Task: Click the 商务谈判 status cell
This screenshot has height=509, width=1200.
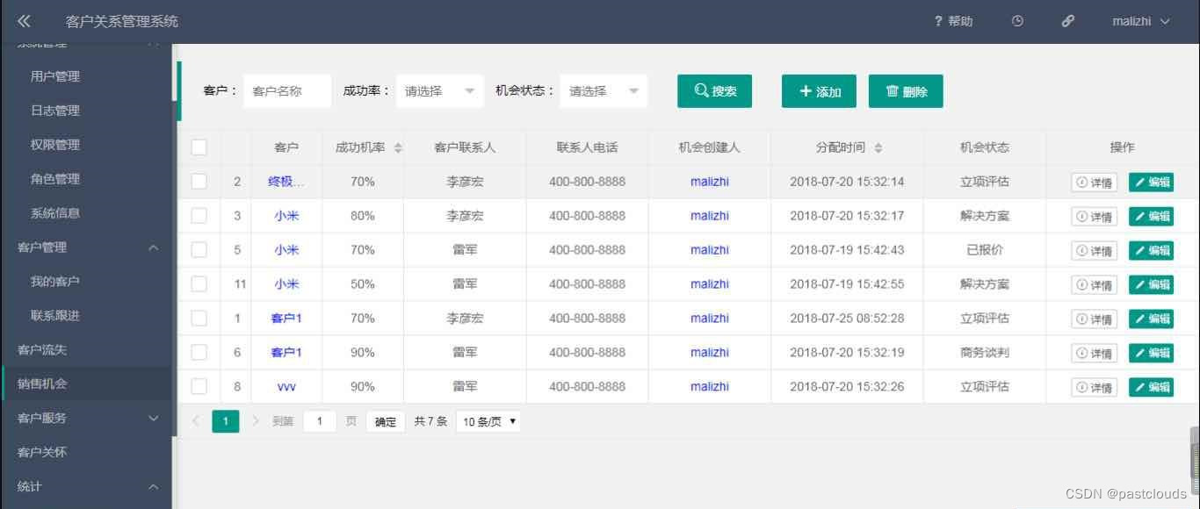Action: tap(985, 353)
